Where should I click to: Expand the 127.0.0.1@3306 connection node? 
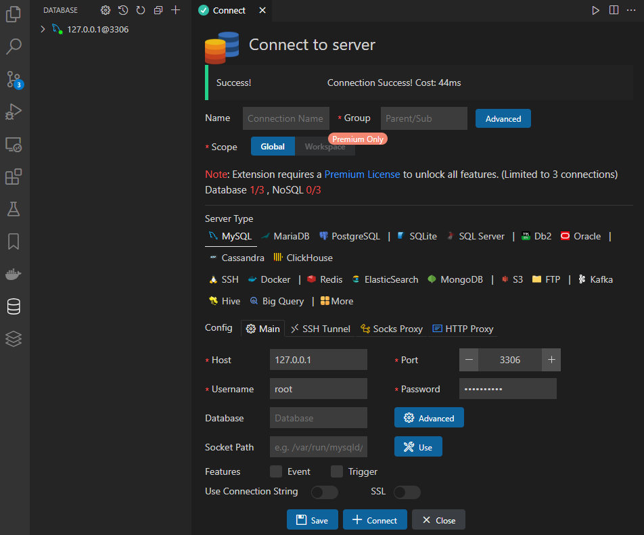click(x=43, y=29)
